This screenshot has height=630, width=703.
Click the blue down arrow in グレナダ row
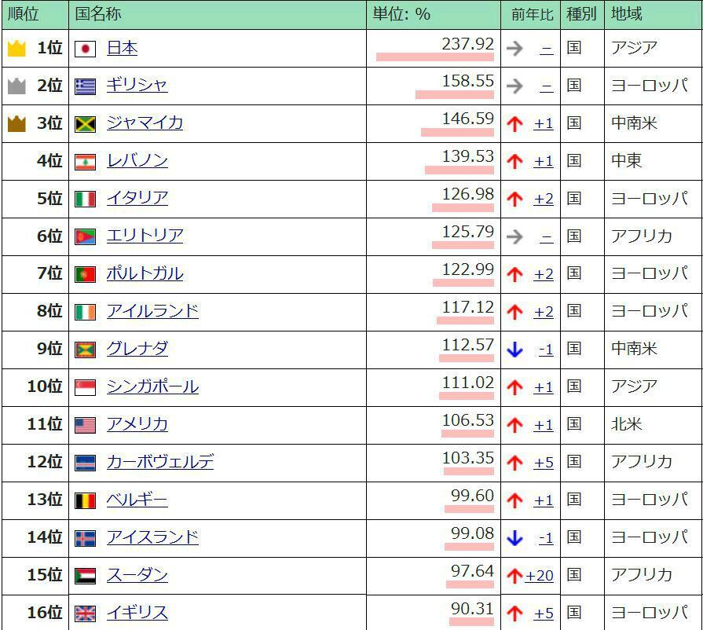[x=514, y=350]
